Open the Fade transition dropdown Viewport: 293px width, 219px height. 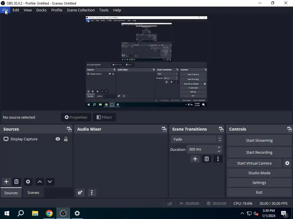pyautogui.click(x=196, y=139)
